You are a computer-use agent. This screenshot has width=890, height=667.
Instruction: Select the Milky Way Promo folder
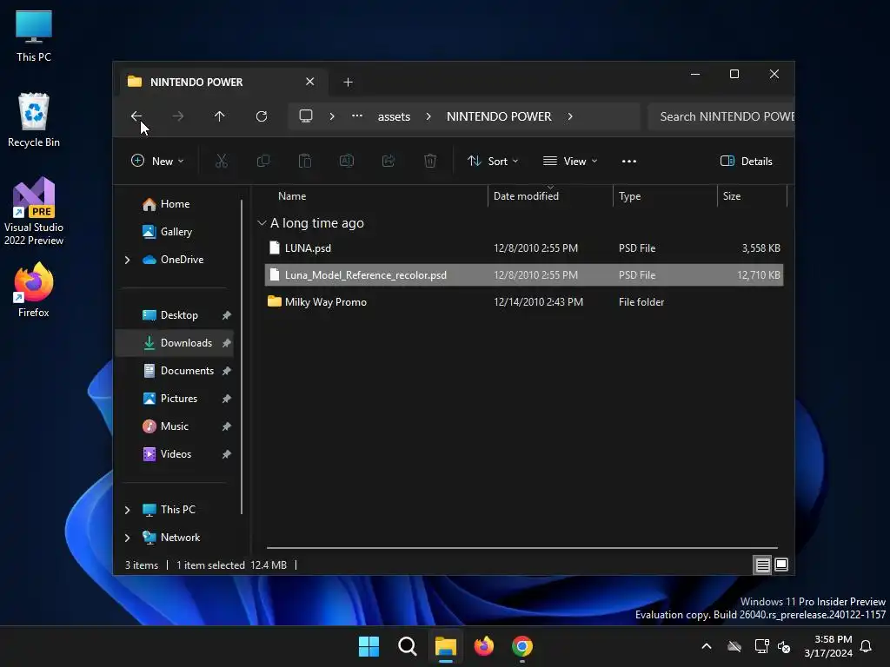[524, 301]
